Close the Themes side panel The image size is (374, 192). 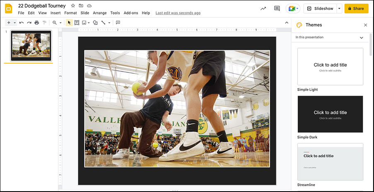click(365, 25)
